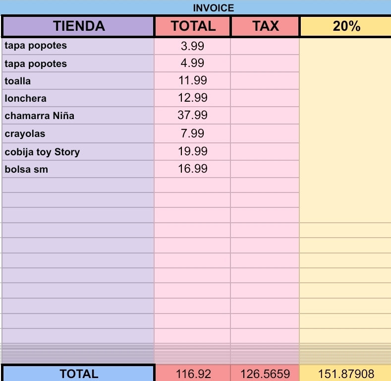The image size is (391, 381).
Task: Click the toalla item cell
Action: (78, 81)
